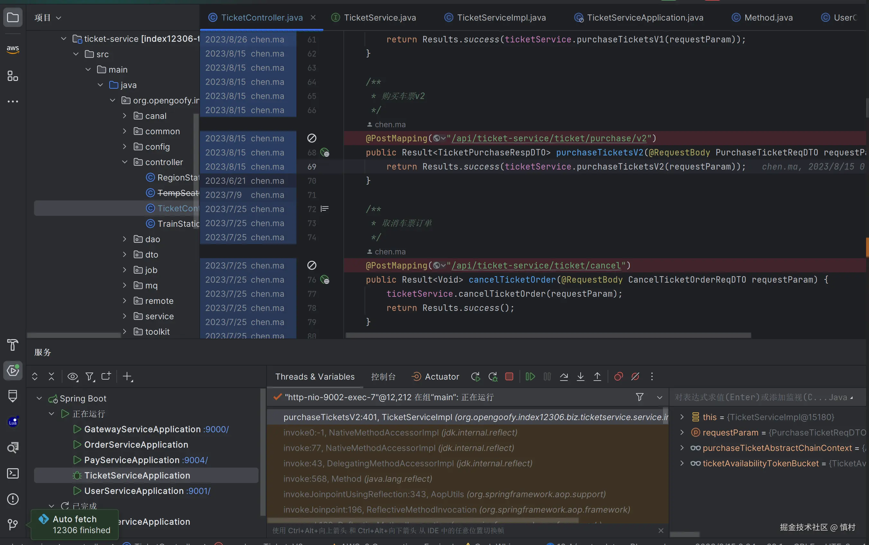Toggle the eye view options in Services

[73, 377]
